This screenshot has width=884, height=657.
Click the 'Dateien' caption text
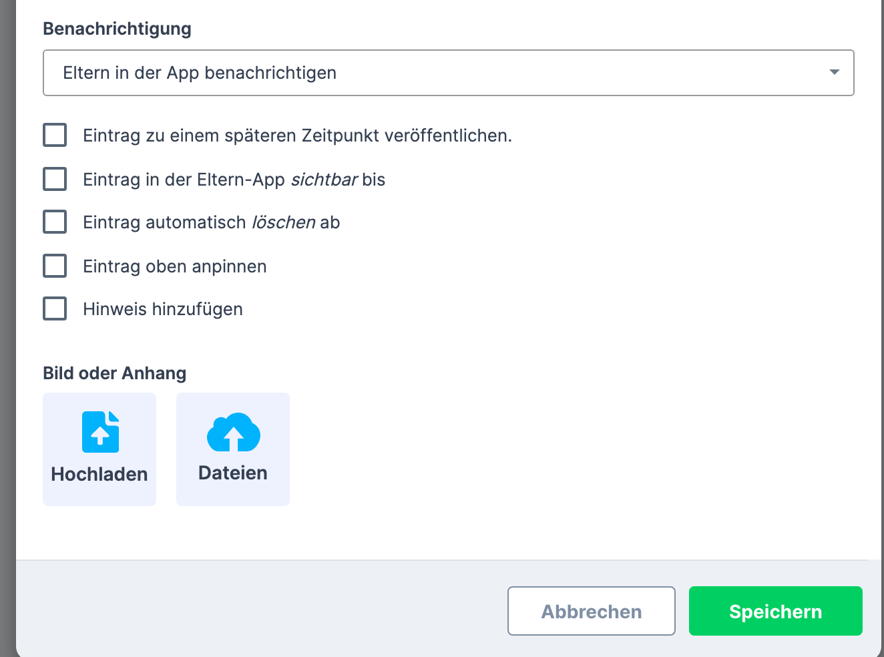[233, 473]
